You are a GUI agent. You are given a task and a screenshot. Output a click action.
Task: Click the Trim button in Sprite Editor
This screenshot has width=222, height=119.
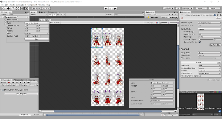(x=58, y=23)
